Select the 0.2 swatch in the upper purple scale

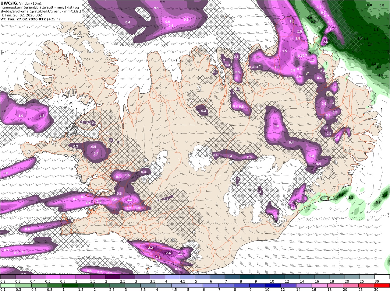8,277
